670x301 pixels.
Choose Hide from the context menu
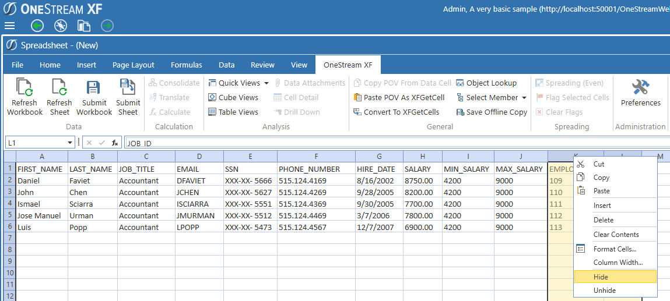point(615,277)
